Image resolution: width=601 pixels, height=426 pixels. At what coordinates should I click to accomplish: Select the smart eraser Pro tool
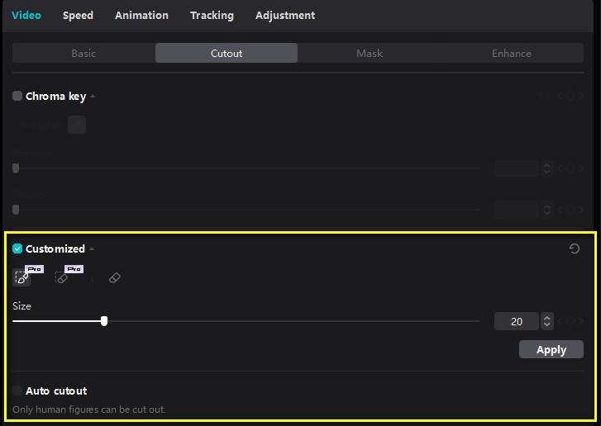click(x=62, y=277)
